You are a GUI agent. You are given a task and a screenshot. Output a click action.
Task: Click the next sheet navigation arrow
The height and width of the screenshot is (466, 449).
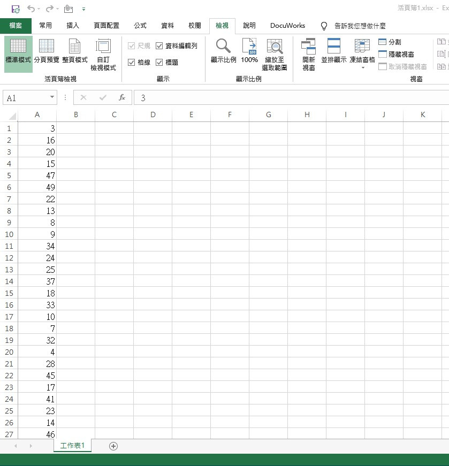click(x=31, y=446)
